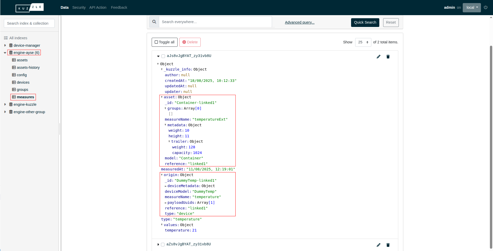This screenshot has width=493, height=251.
Task: Click the All indexes list icon
Action: pyautogui.click(x=6, y=38)
